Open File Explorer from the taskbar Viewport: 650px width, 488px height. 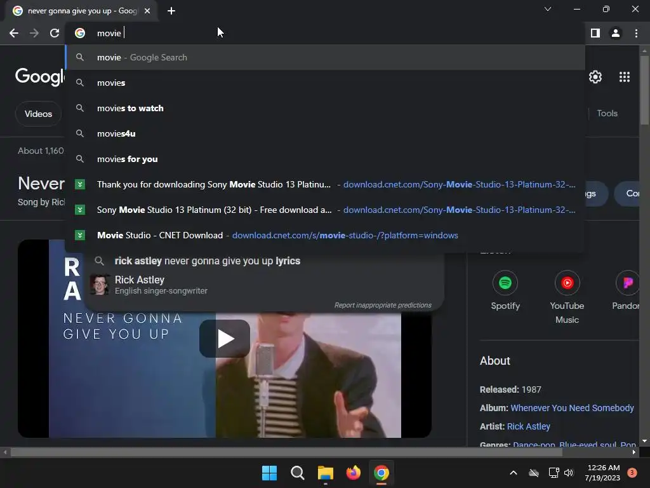[326, 473]
